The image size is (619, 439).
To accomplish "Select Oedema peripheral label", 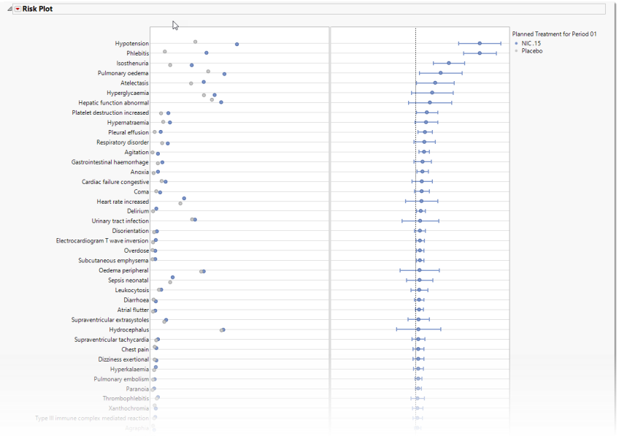I will pyautogui.click(x=123, y=270).
